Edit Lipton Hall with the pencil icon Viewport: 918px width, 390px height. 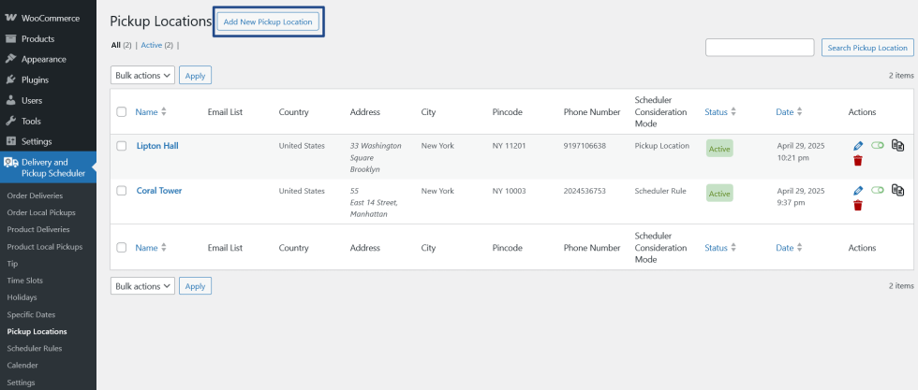[x=858, y=146]
